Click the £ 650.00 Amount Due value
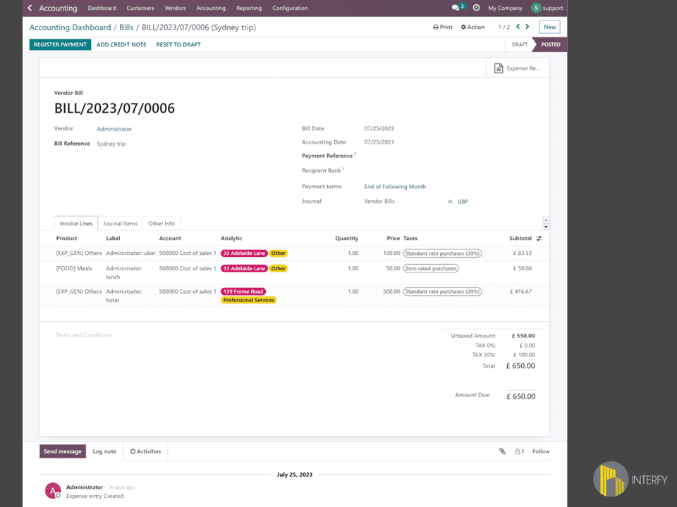 tap(520, 396)
